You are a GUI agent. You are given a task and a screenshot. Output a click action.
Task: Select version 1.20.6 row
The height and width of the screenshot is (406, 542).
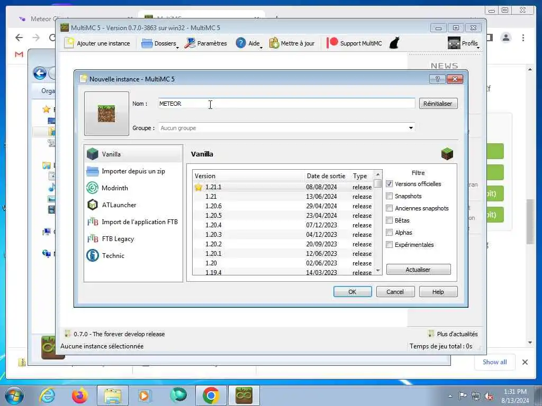(283, 206)
